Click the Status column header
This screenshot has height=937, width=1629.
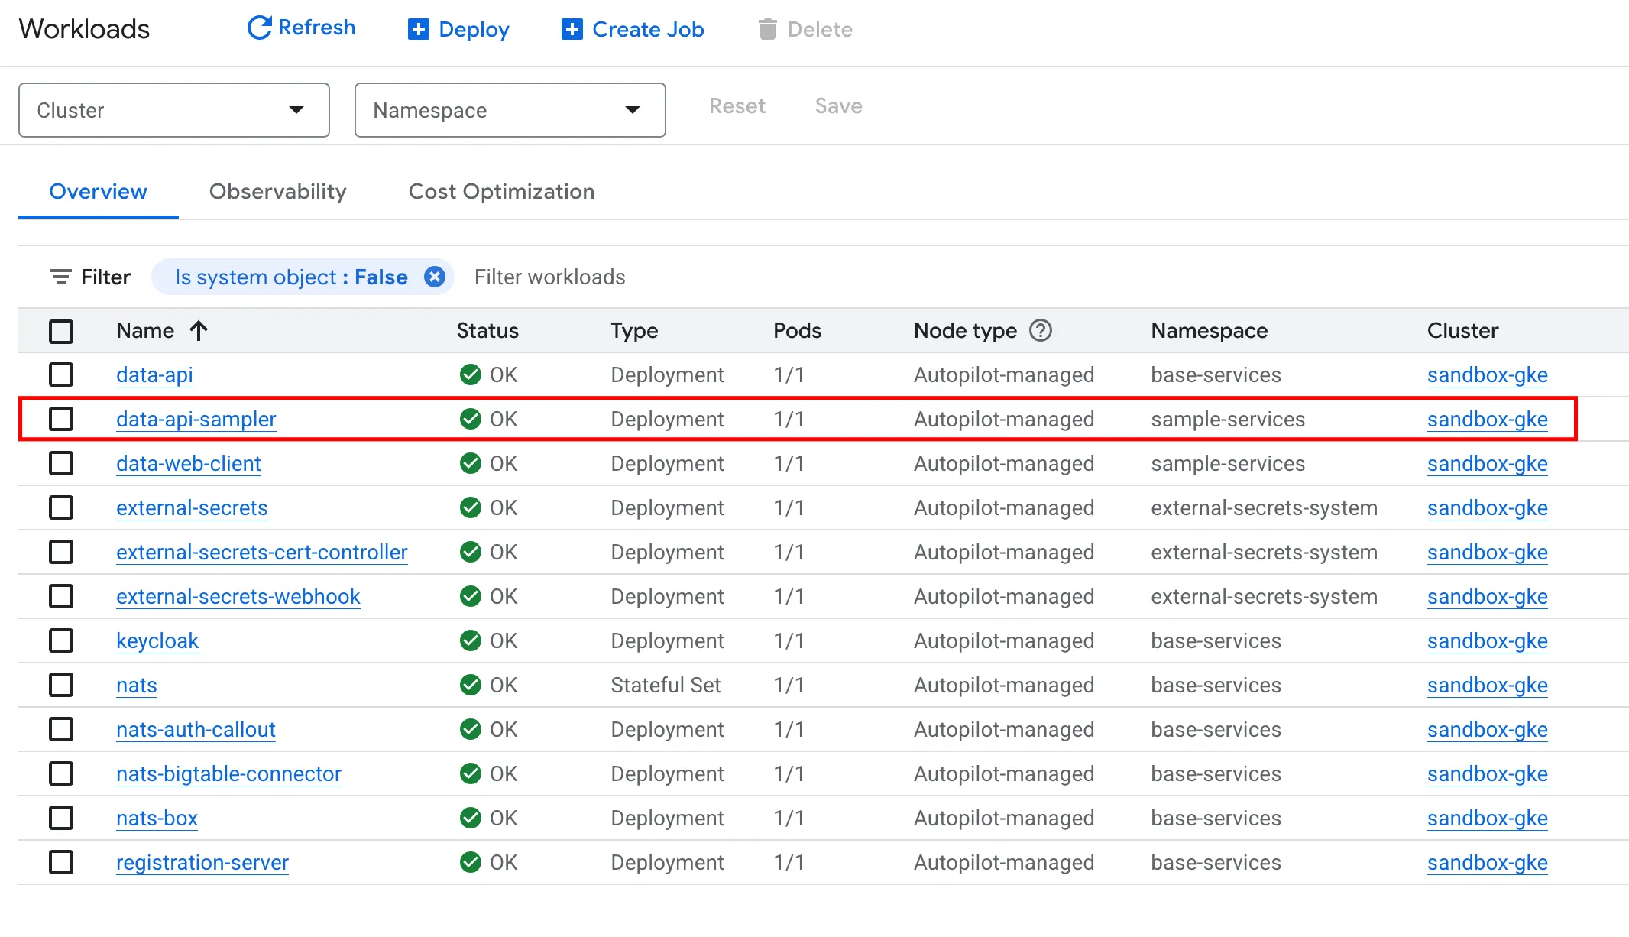click(x=487, y=330)
